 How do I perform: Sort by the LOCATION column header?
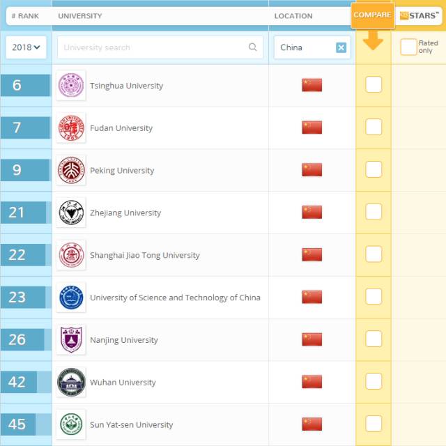tap(293, 16)
